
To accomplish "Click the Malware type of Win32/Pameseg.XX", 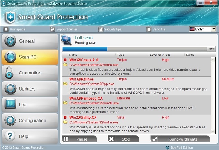I will (x=123, y=98).
